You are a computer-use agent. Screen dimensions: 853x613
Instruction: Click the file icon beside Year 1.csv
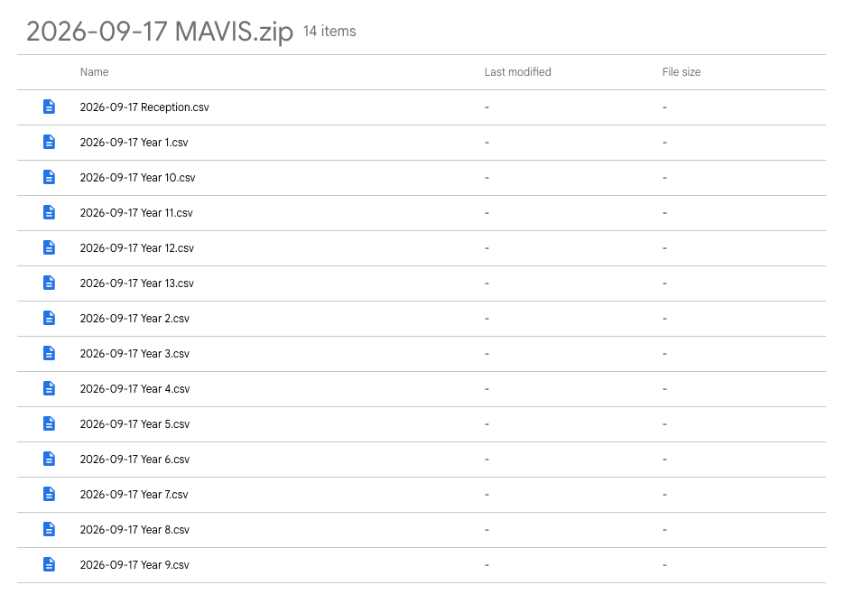point(49,142)
